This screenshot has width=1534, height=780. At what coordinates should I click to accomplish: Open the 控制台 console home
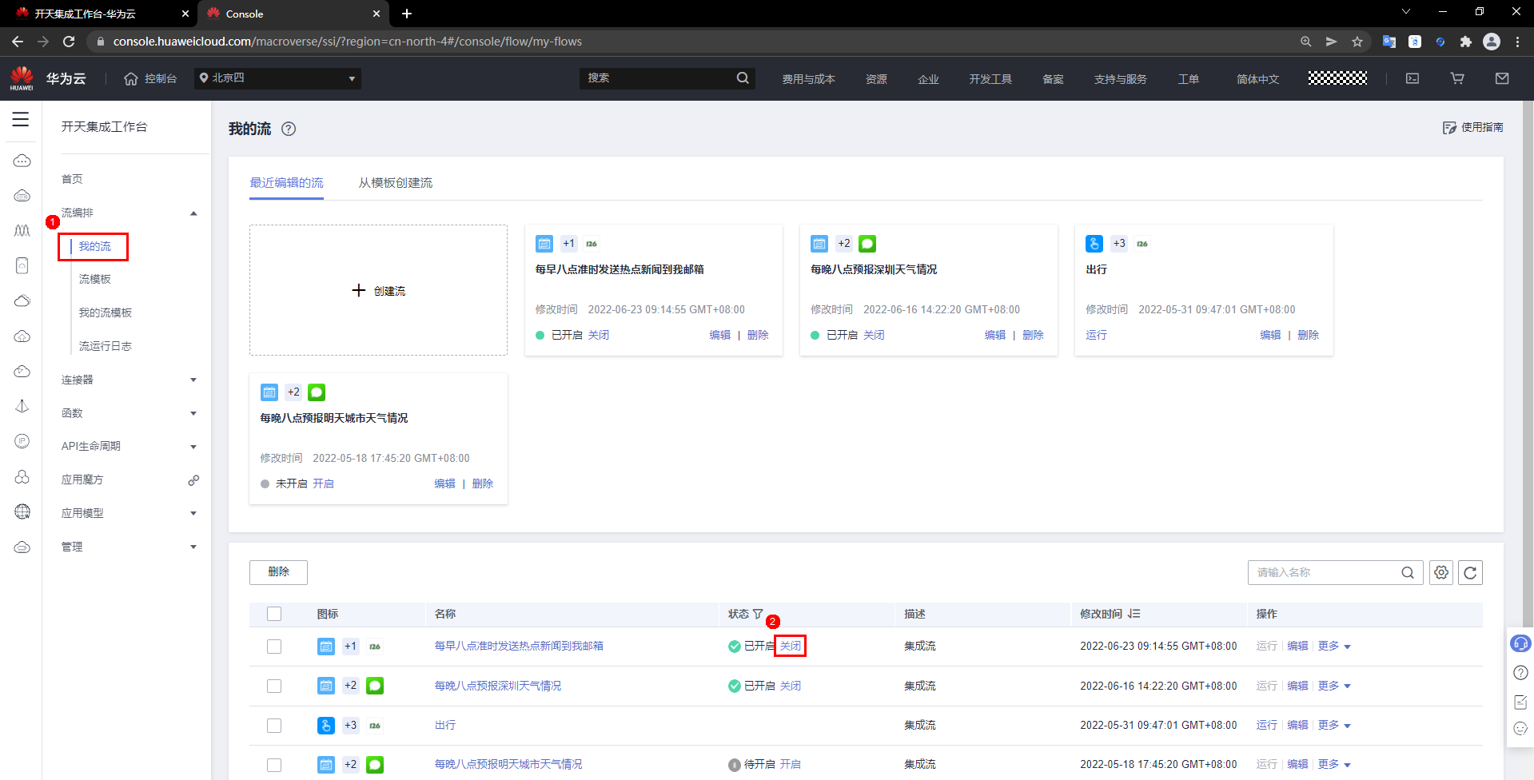pyautogui.click(x=150, y=78)
